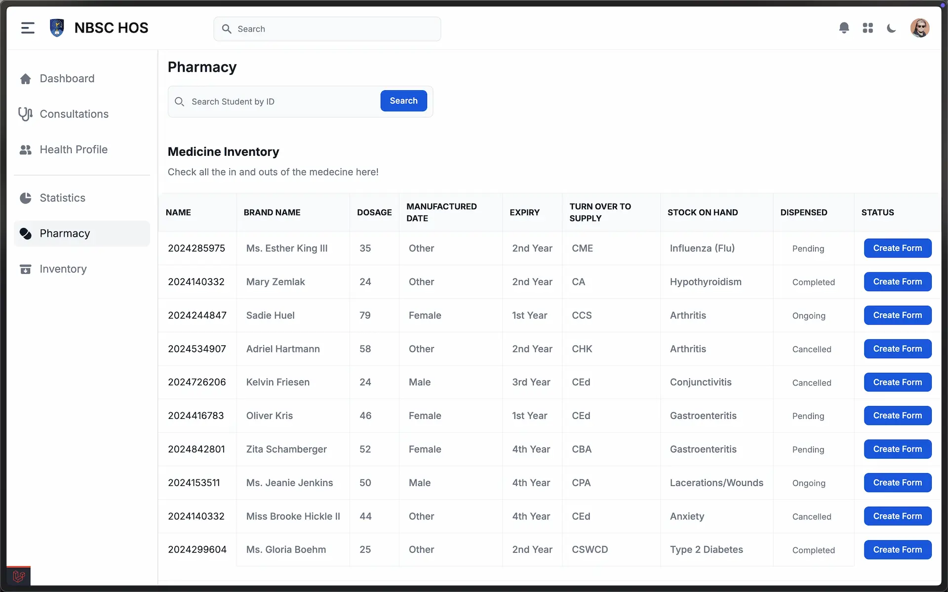Create Form for Zita Schamberger
948x592 pixels.
tap(898, 449)
